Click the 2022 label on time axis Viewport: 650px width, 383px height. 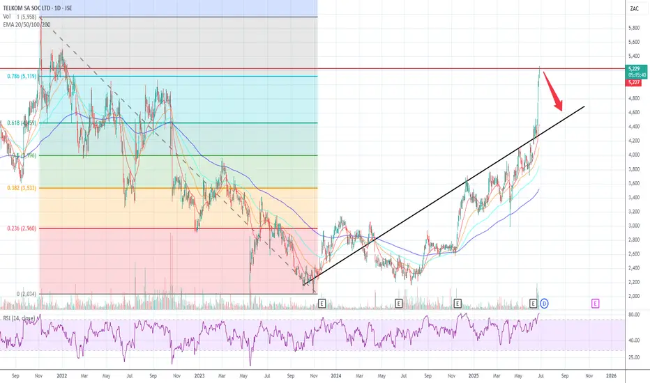coord(62,376)
